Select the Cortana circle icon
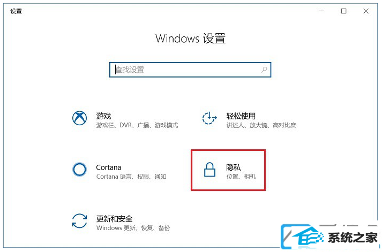Screen dimensions: 382x252 pos(79,170)
